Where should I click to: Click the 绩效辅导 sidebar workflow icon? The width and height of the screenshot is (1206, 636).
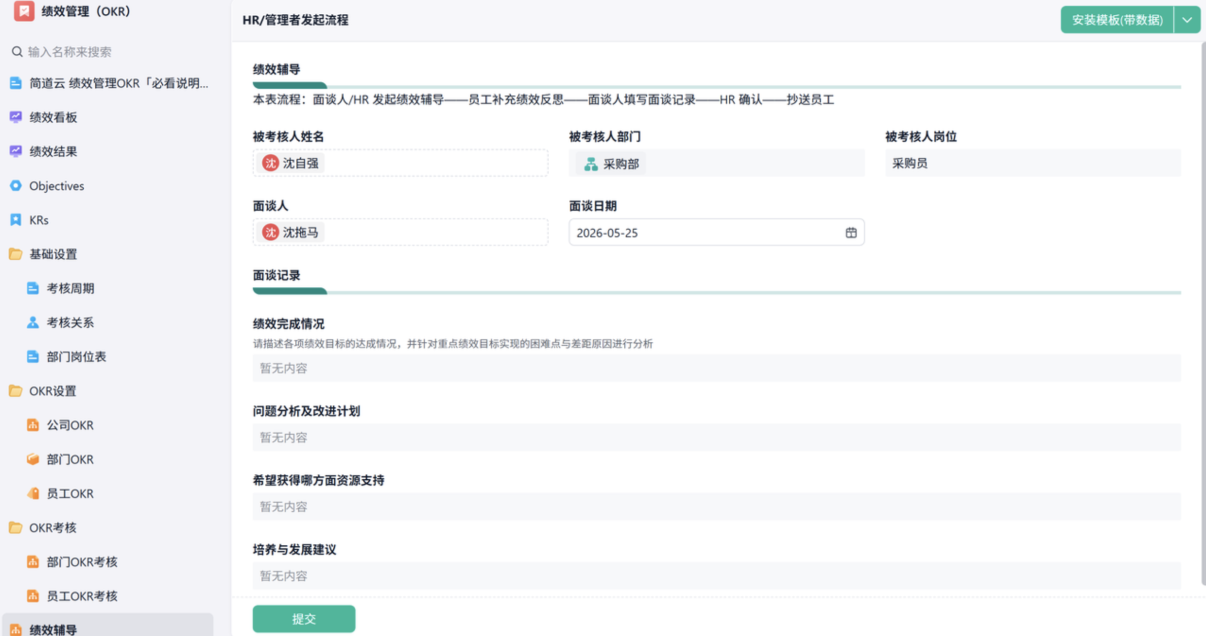16,630
